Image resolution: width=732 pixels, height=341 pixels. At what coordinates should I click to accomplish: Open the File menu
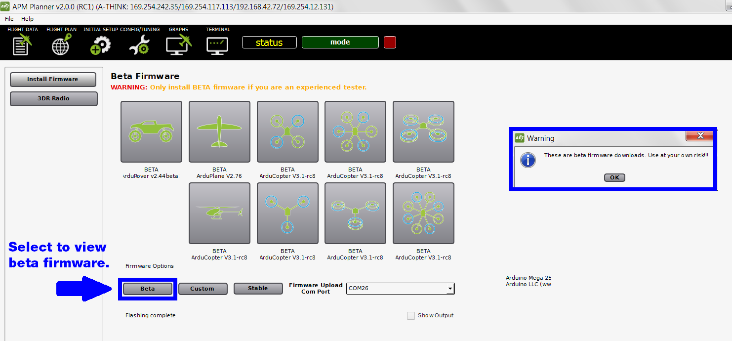(x=9, y=19)
